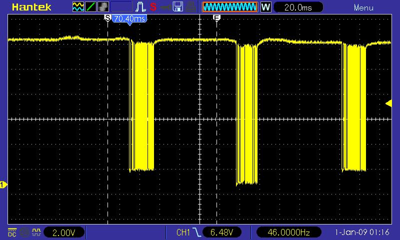Click the CH1 trigger source label
The width and height of the screenshot is (400, 240).
pos(183,232)
